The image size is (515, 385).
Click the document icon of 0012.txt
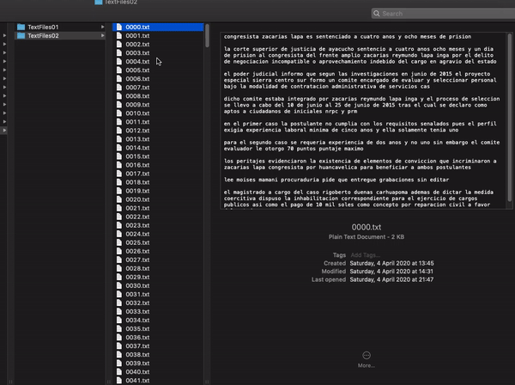pos(119,131)
